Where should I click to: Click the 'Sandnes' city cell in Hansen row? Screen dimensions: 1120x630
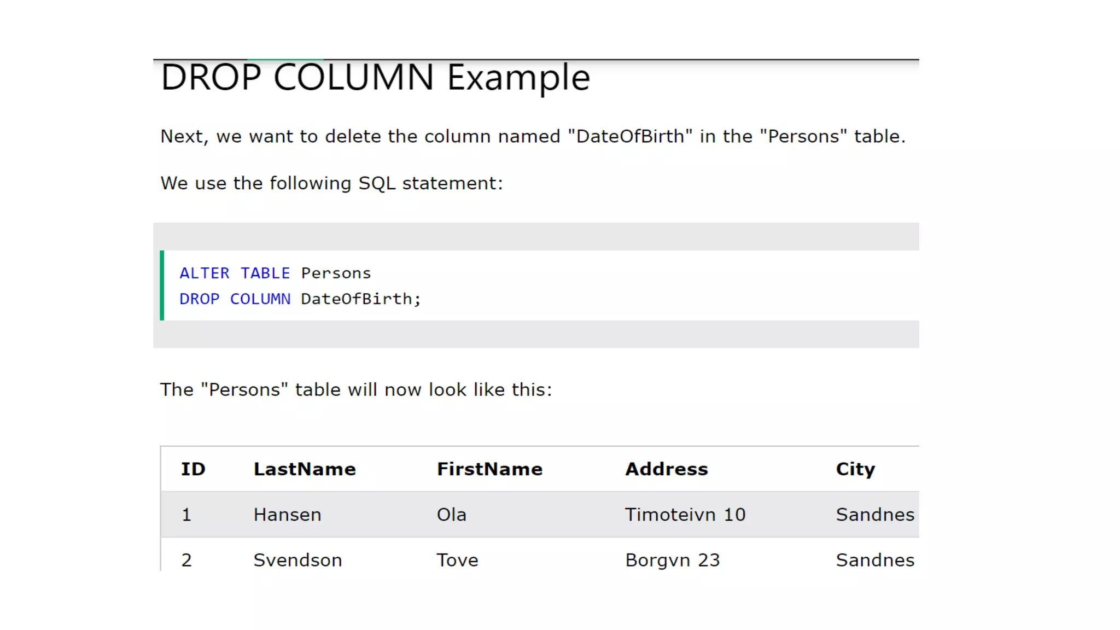(875, 515)
